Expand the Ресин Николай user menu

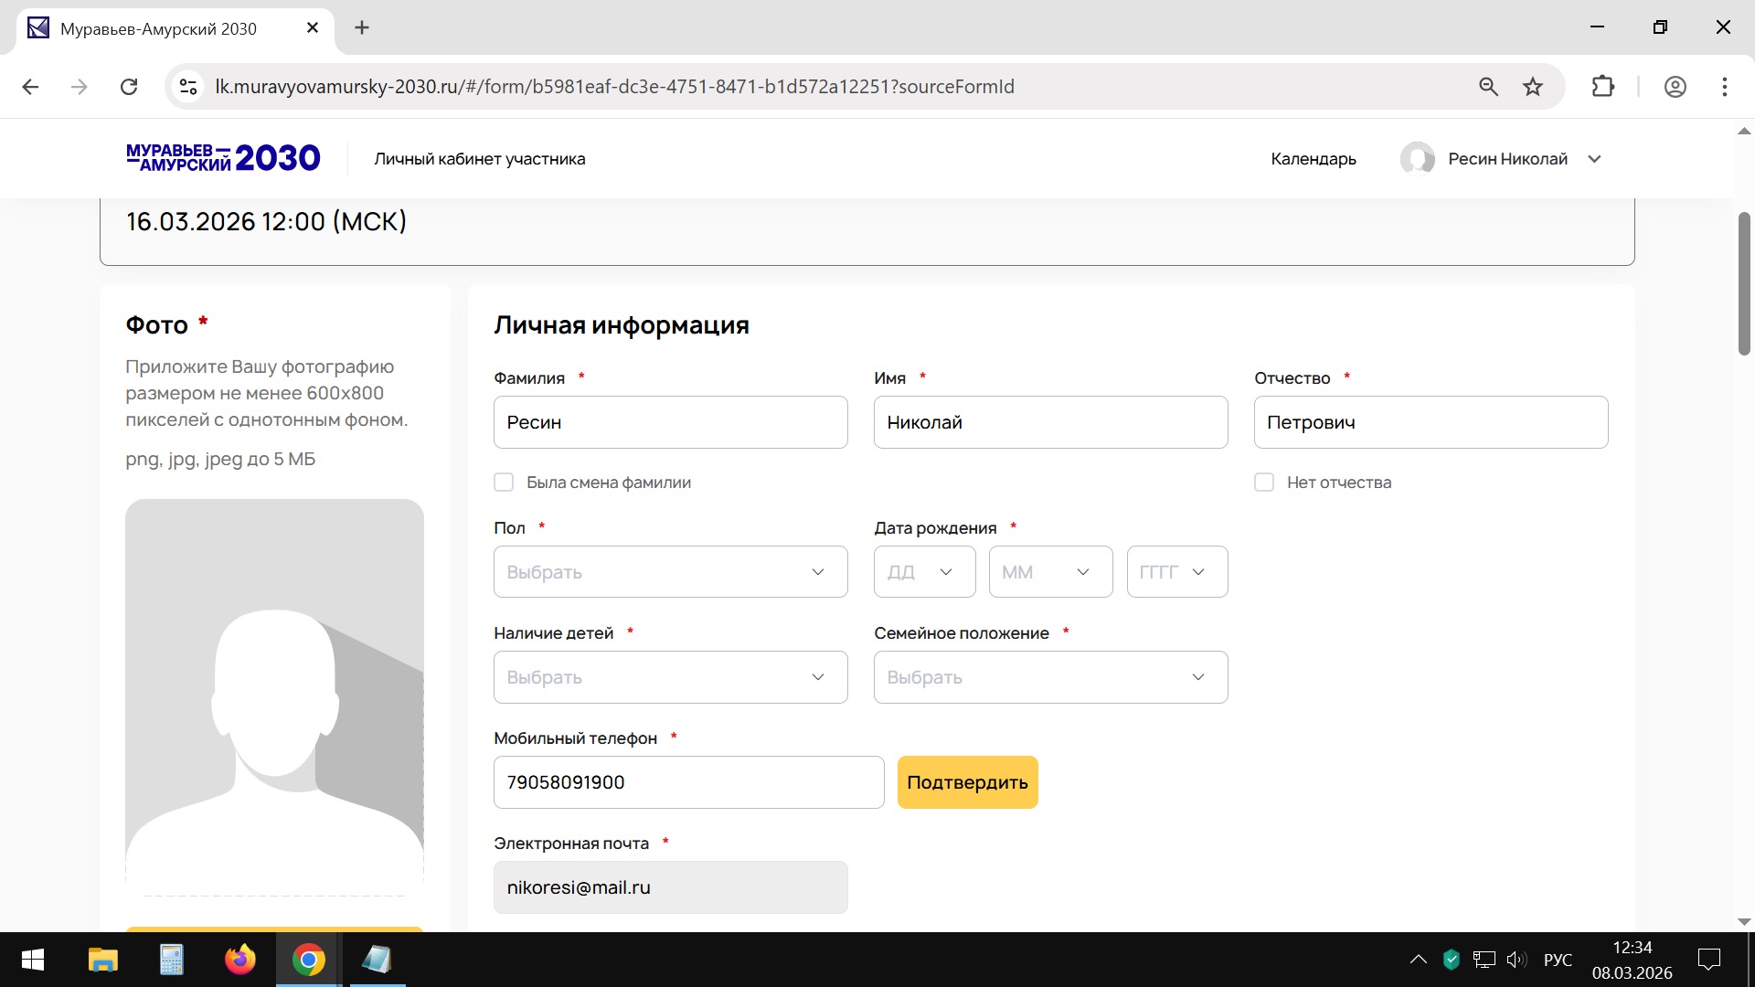(x=1594, y=159)
